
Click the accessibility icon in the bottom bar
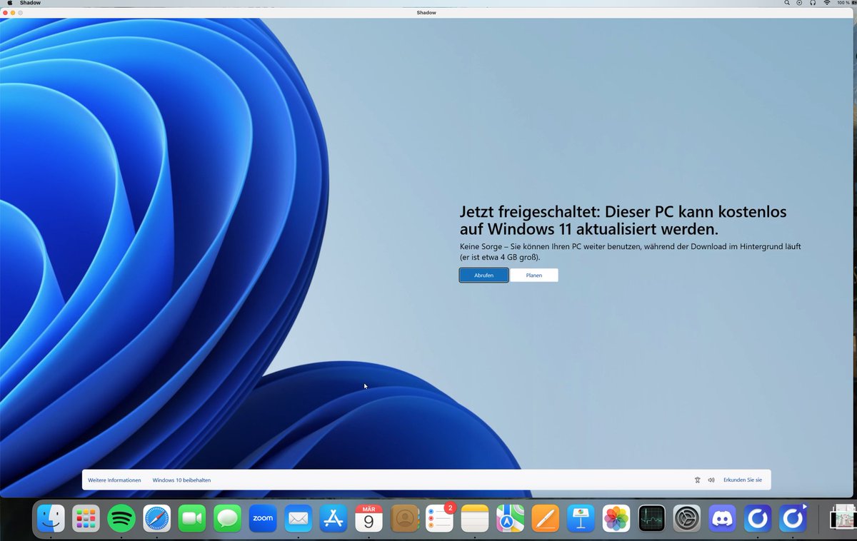click(x=697, y=480)
